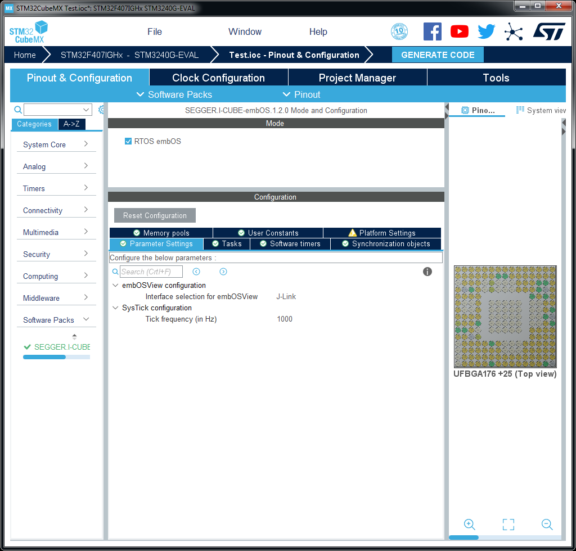The width and height of the screenshot is (576, 551).
Task: Open the Twitter icon in the header
Action: pos(486,31)
